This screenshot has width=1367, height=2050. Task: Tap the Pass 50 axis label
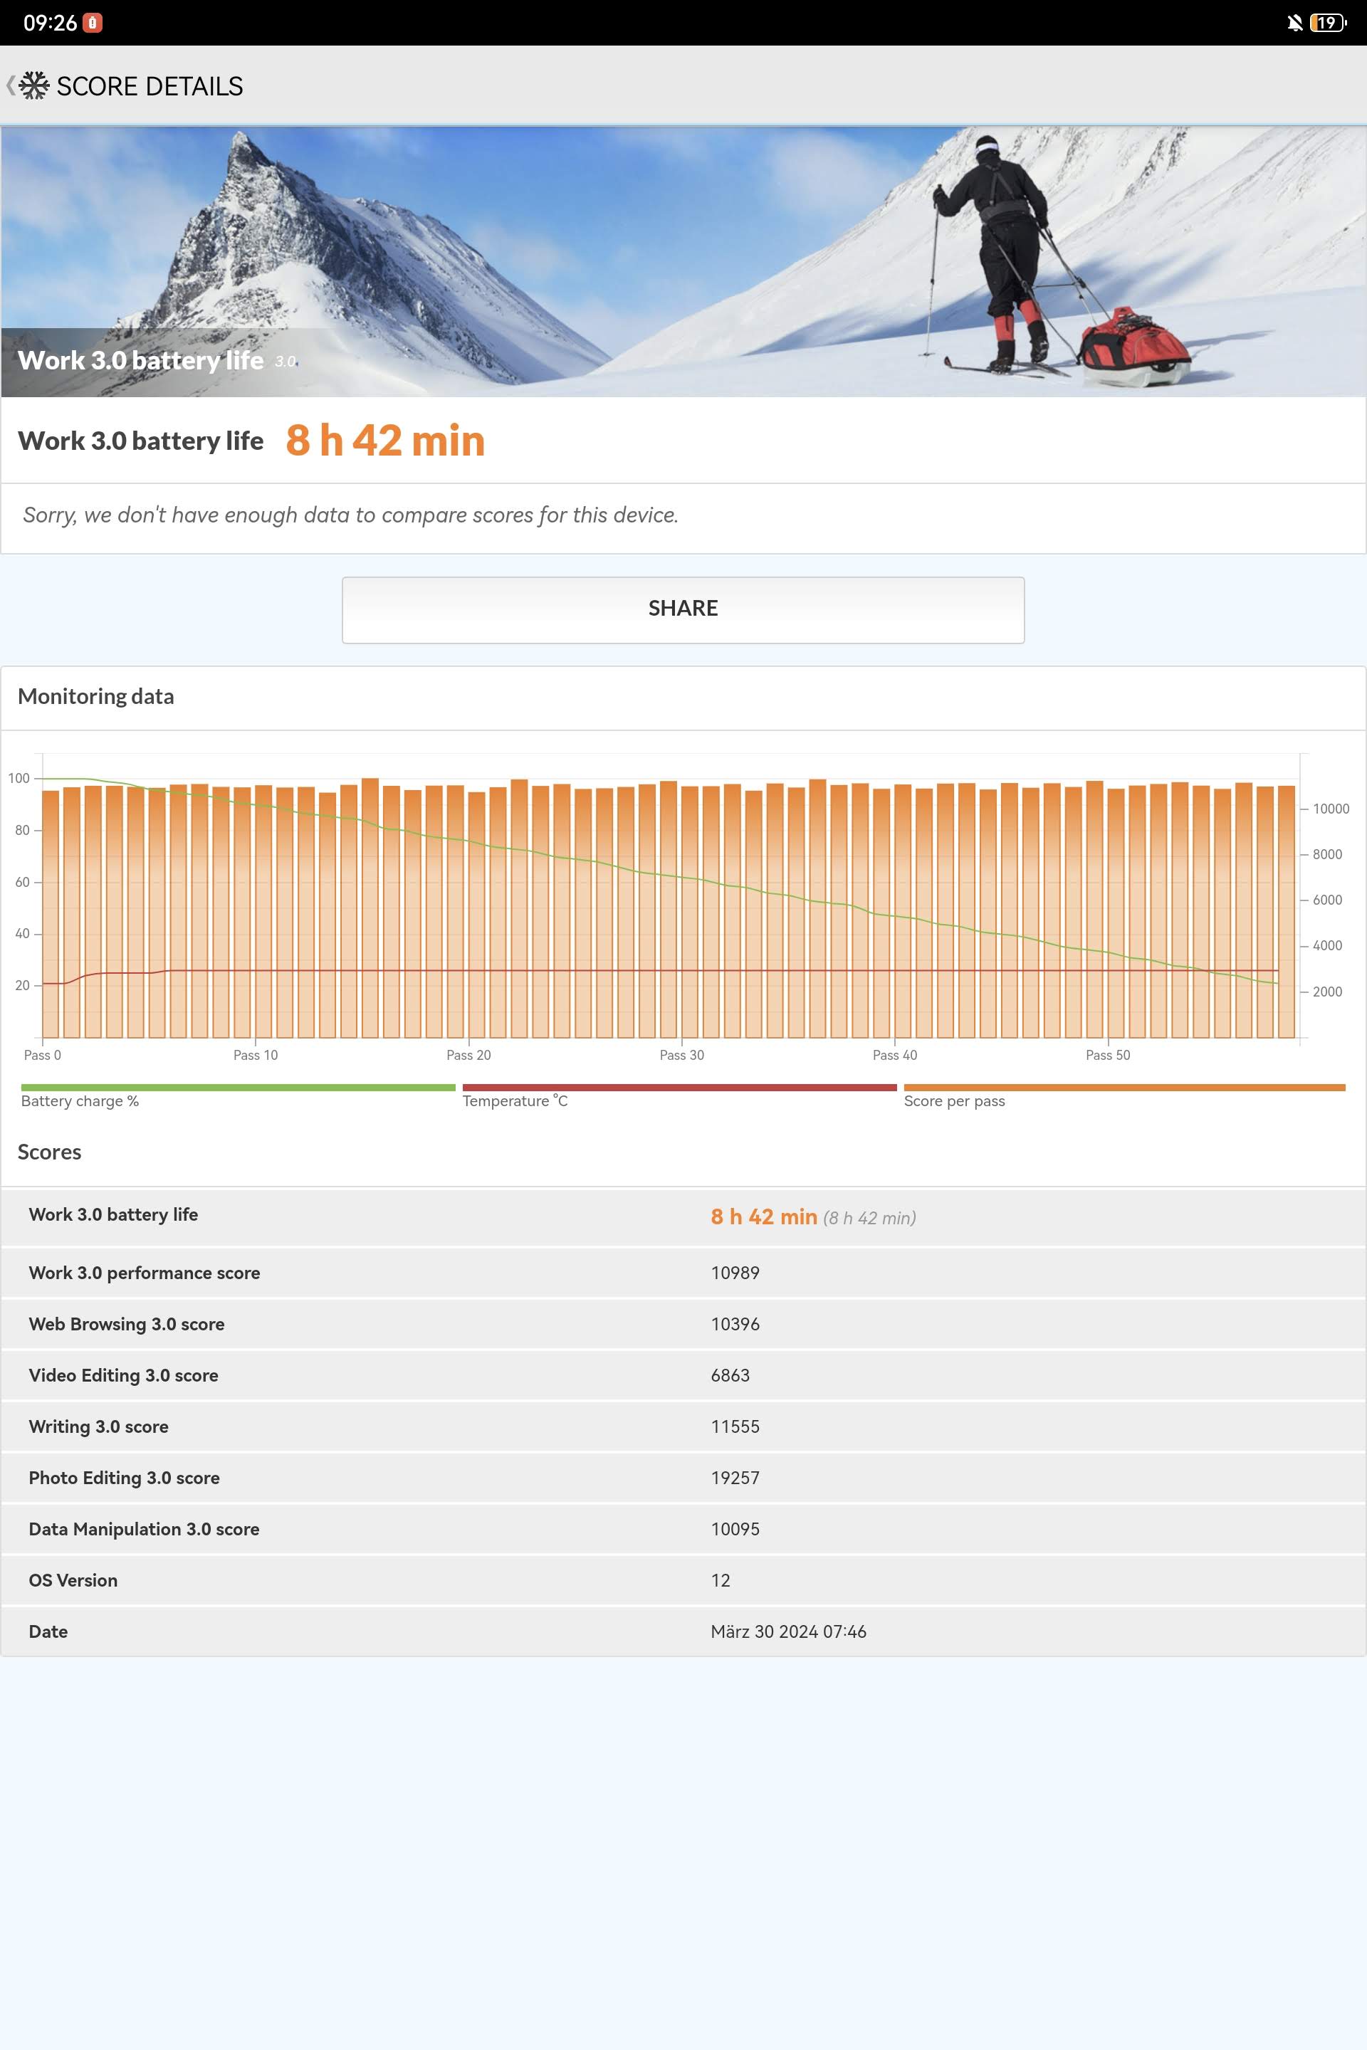click(x=1108, y=1055)
